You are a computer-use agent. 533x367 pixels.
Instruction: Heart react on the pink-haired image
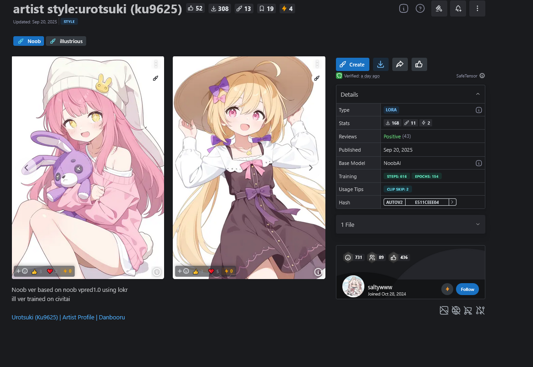tap(52, 271)
